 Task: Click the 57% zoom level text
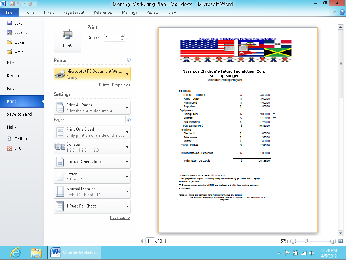pos(285,241)
